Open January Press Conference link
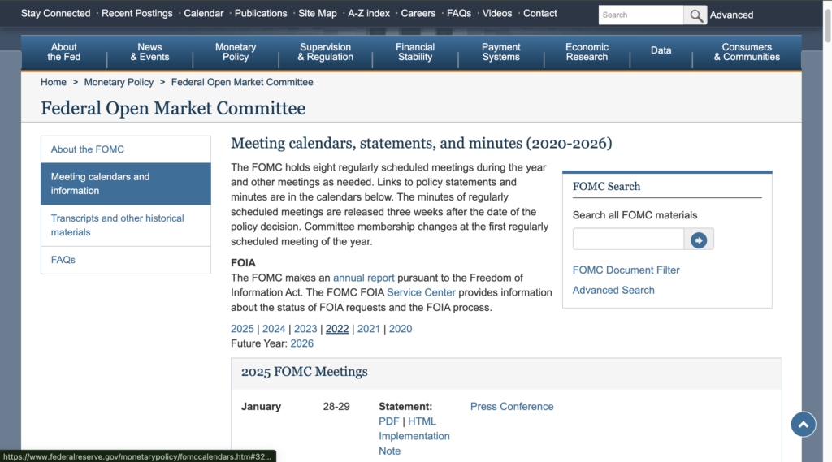This screenshot has width=832, height=462. click(512, 406)
